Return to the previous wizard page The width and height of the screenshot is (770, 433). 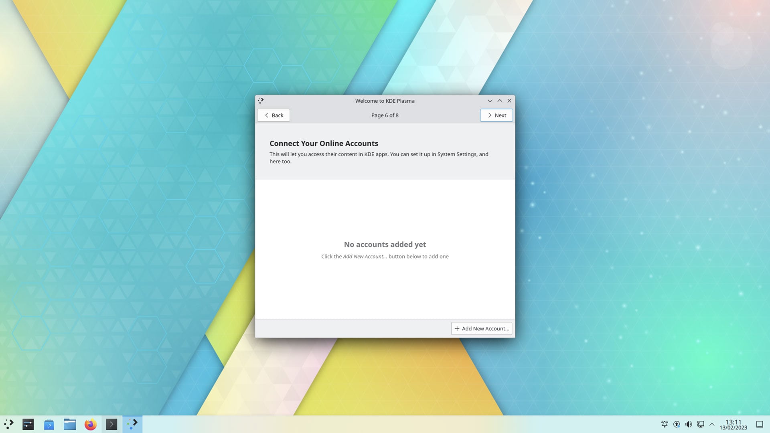273,115
